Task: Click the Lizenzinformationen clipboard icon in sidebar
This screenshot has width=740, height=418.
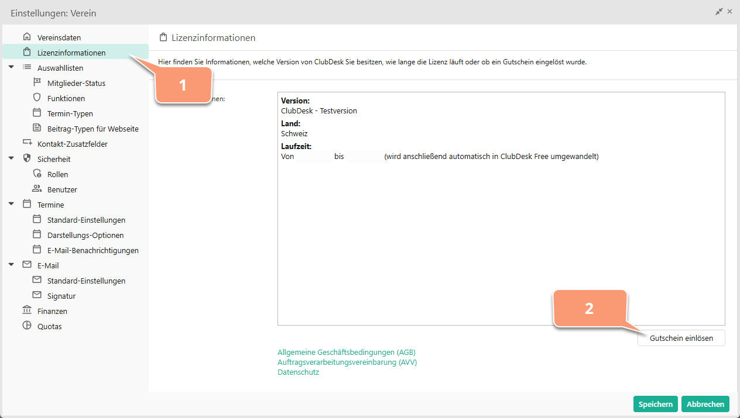Action: tap(26, 52)
